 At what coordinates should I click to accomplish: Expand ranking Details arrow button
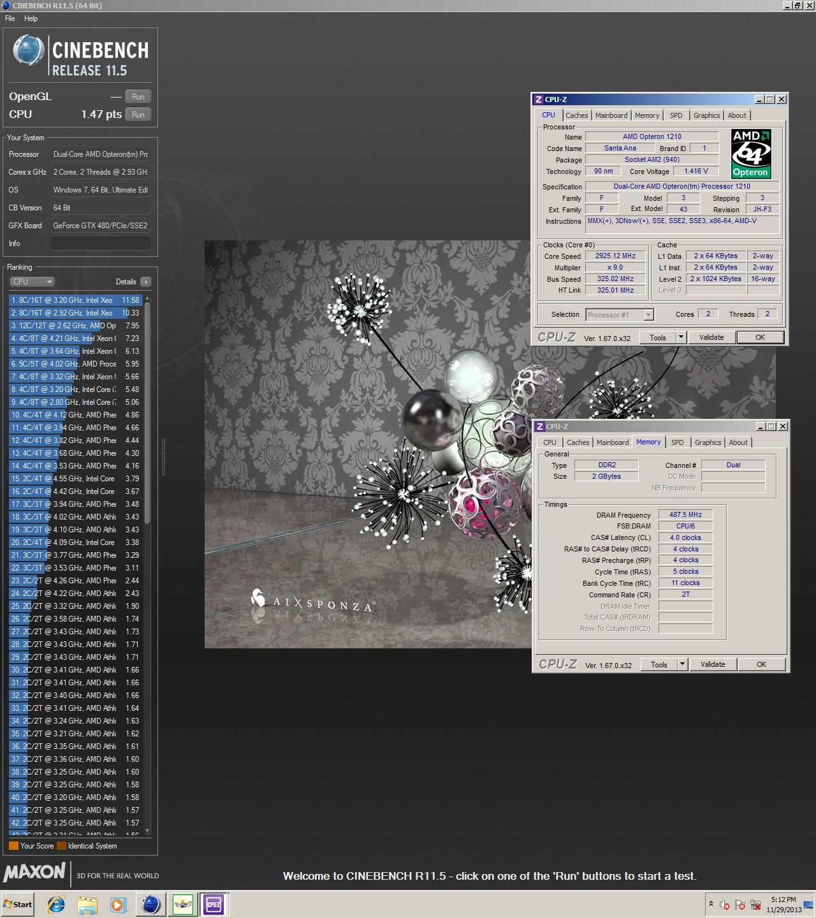pos(145,282)
